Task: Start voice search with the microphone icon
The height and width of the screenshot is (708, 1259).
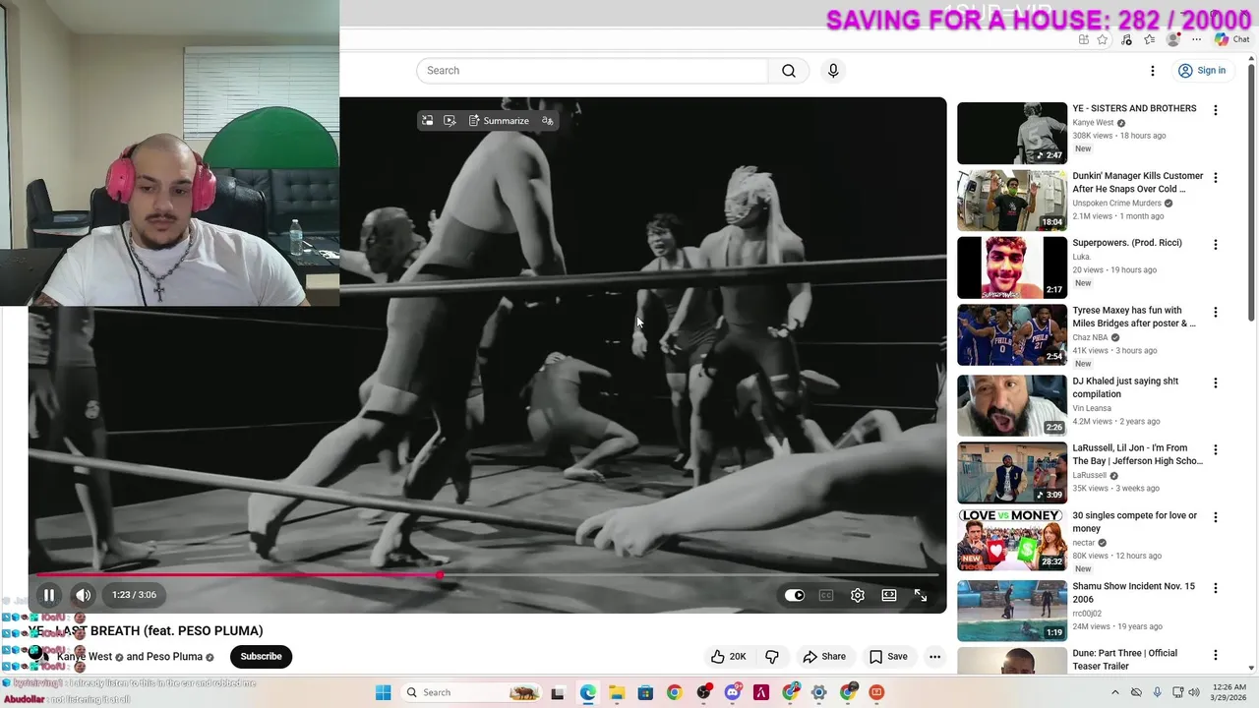Action: point(833,71)
